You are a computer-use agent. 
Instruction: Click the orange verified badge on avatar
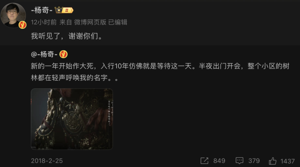[x=22, y=25]
